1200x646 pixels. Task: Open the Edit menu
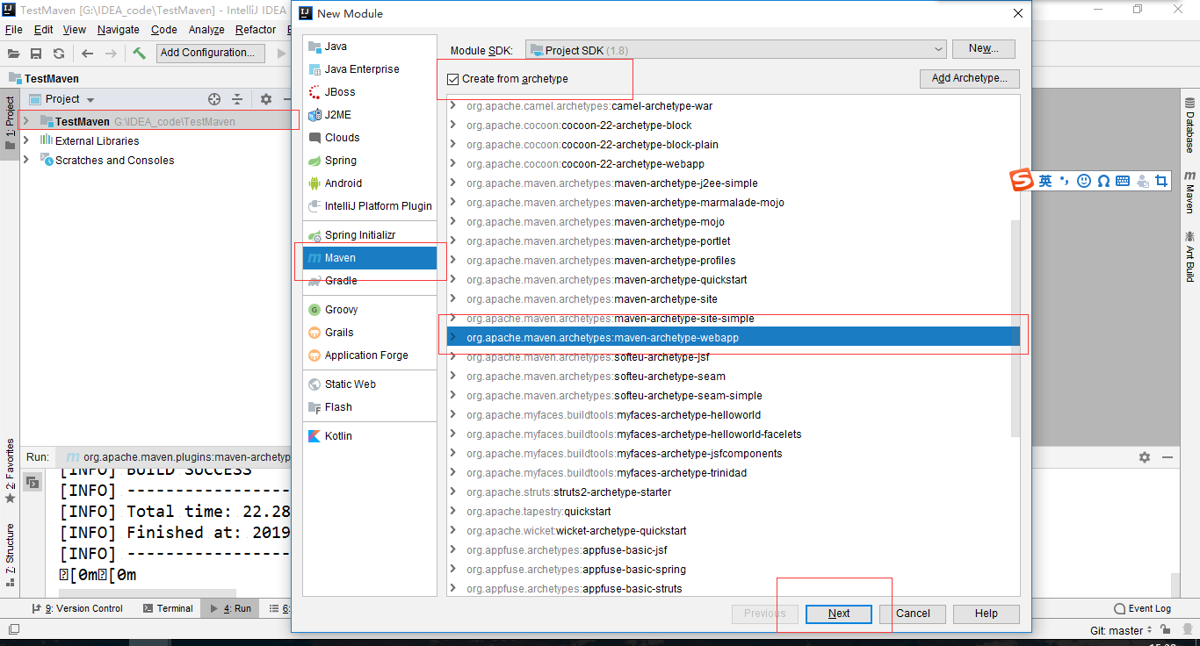44,30
